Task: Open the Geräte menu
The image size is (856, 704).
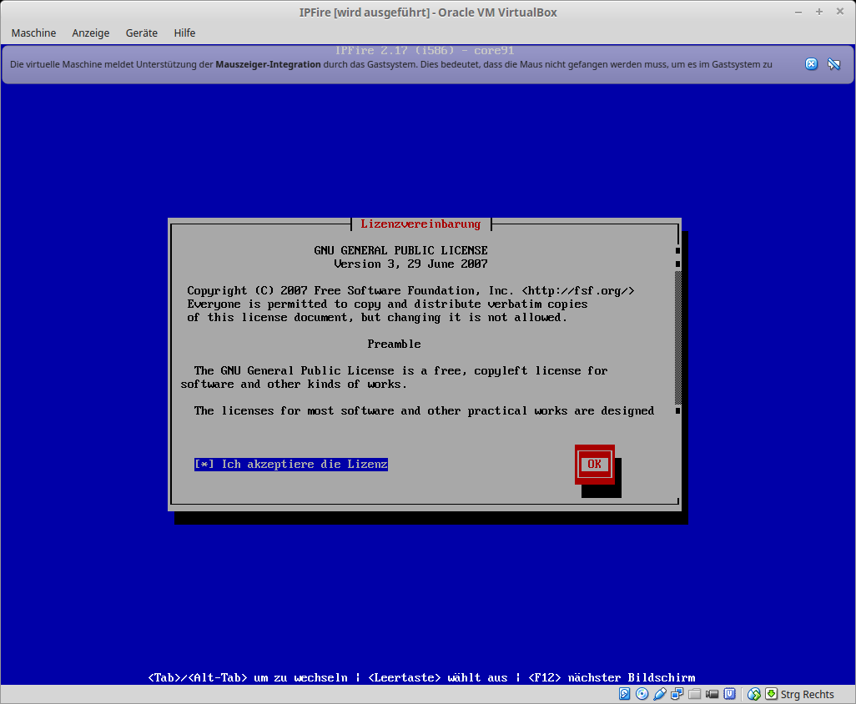Action: pos(141,33)
